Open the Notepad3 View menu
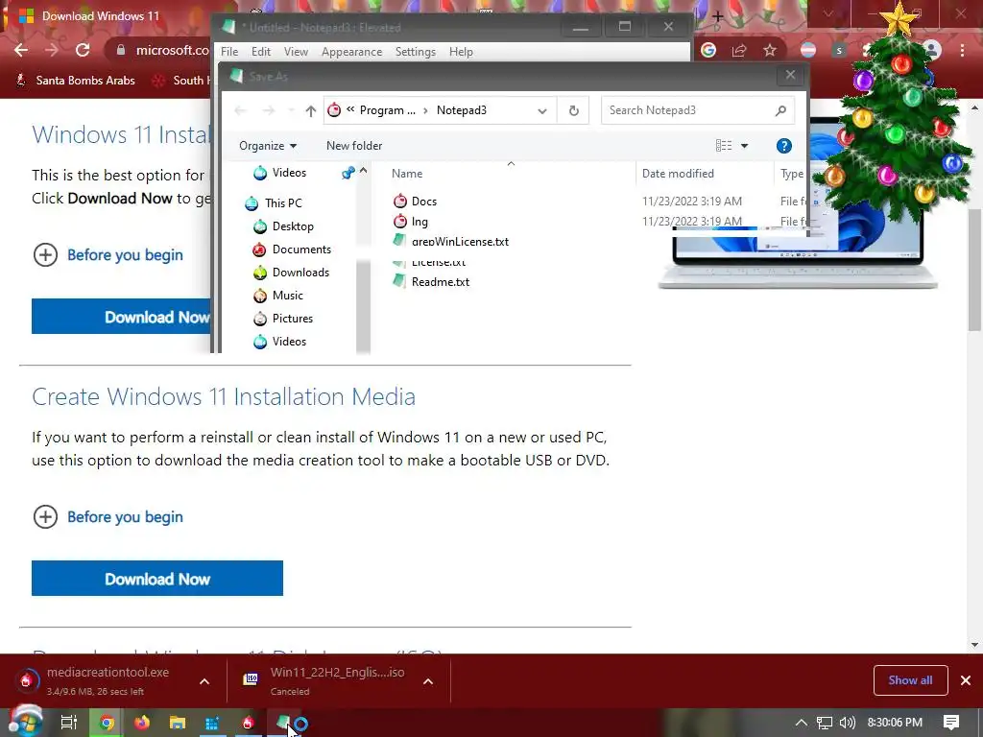The image size is (983, 737). click(296, 52)
